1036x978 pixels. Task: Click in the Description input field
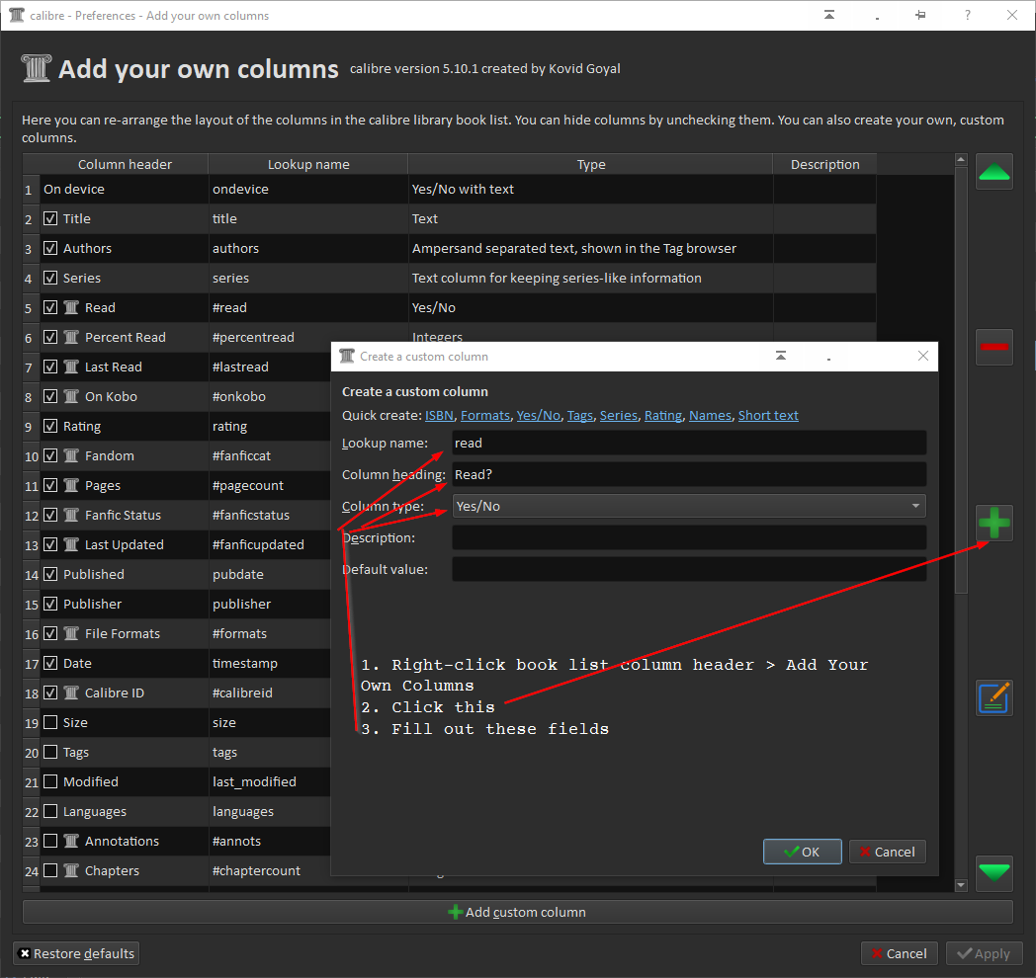click(x=689, y=537)
